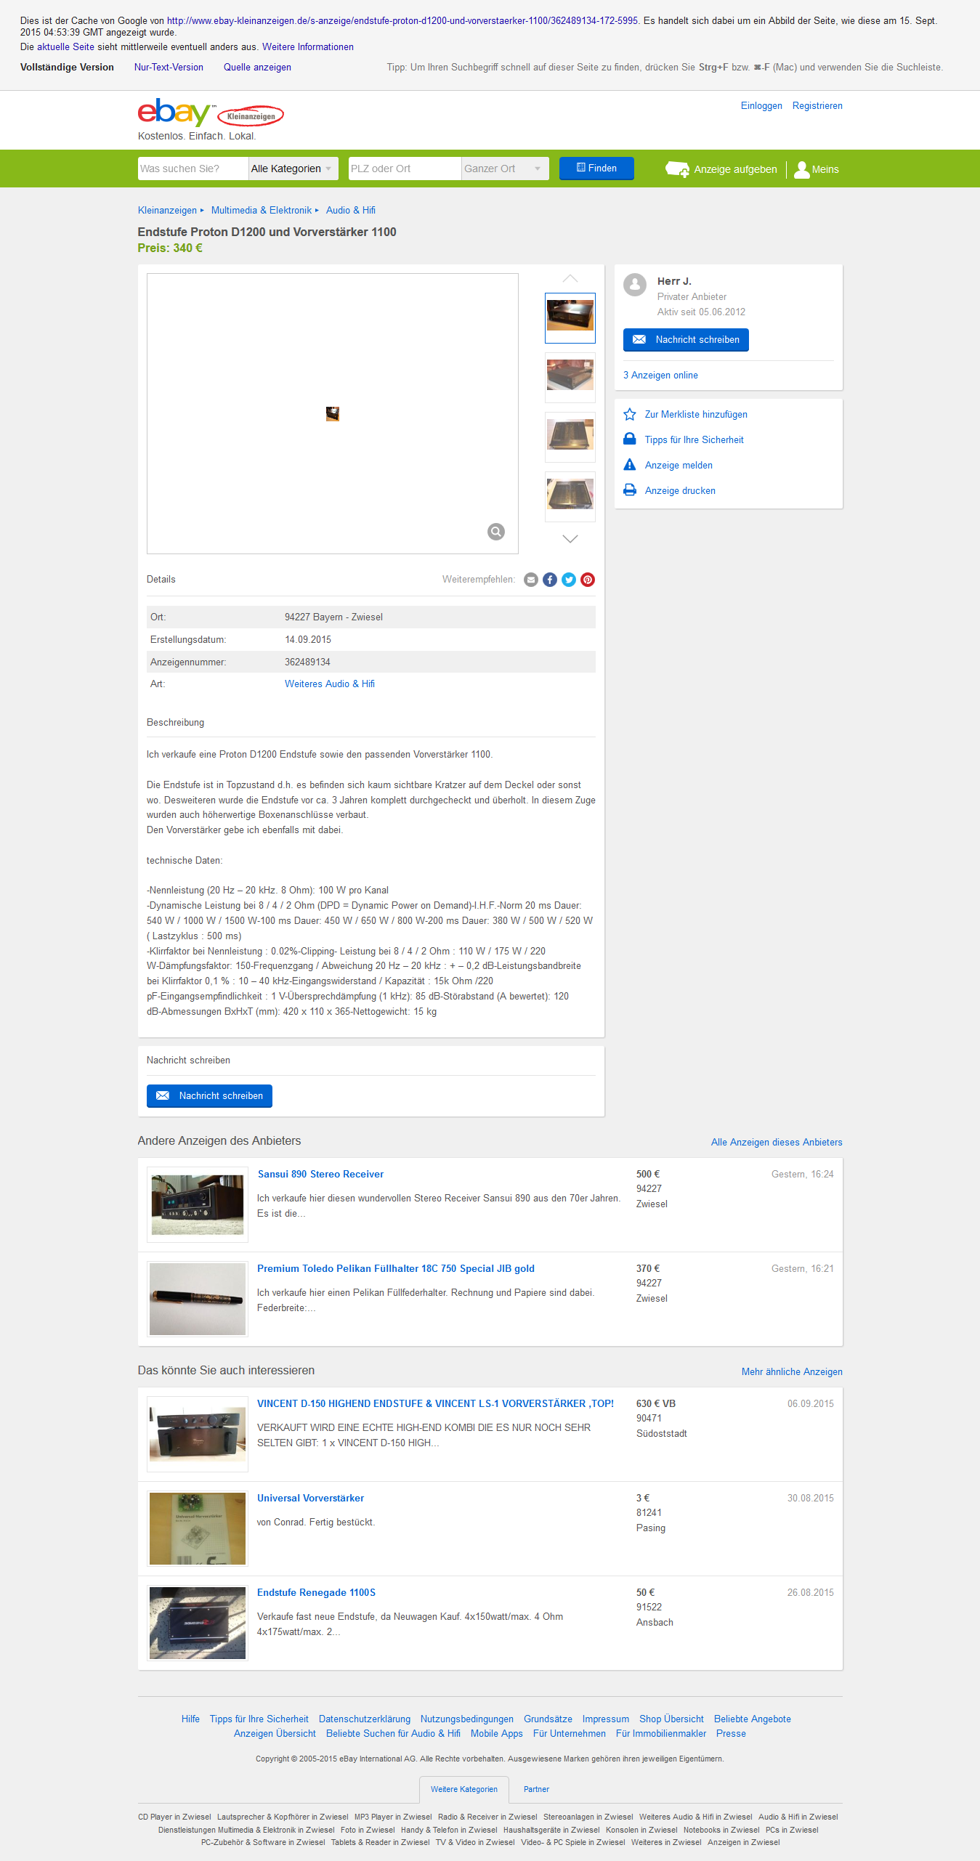Click the lock icon for safety tips
This screenshot has height=1861, width=980.
click(x=630, y=439)
